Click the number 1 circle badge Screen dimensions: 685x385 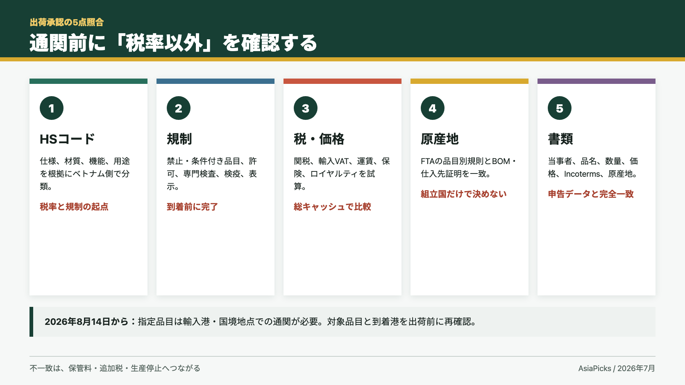pyautogui.click(x=52, y=108)
